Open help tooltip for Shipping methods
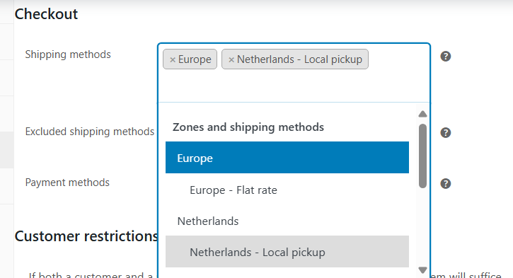The height and width of the screenshot is (278, 513). click(x=446, y=57)
